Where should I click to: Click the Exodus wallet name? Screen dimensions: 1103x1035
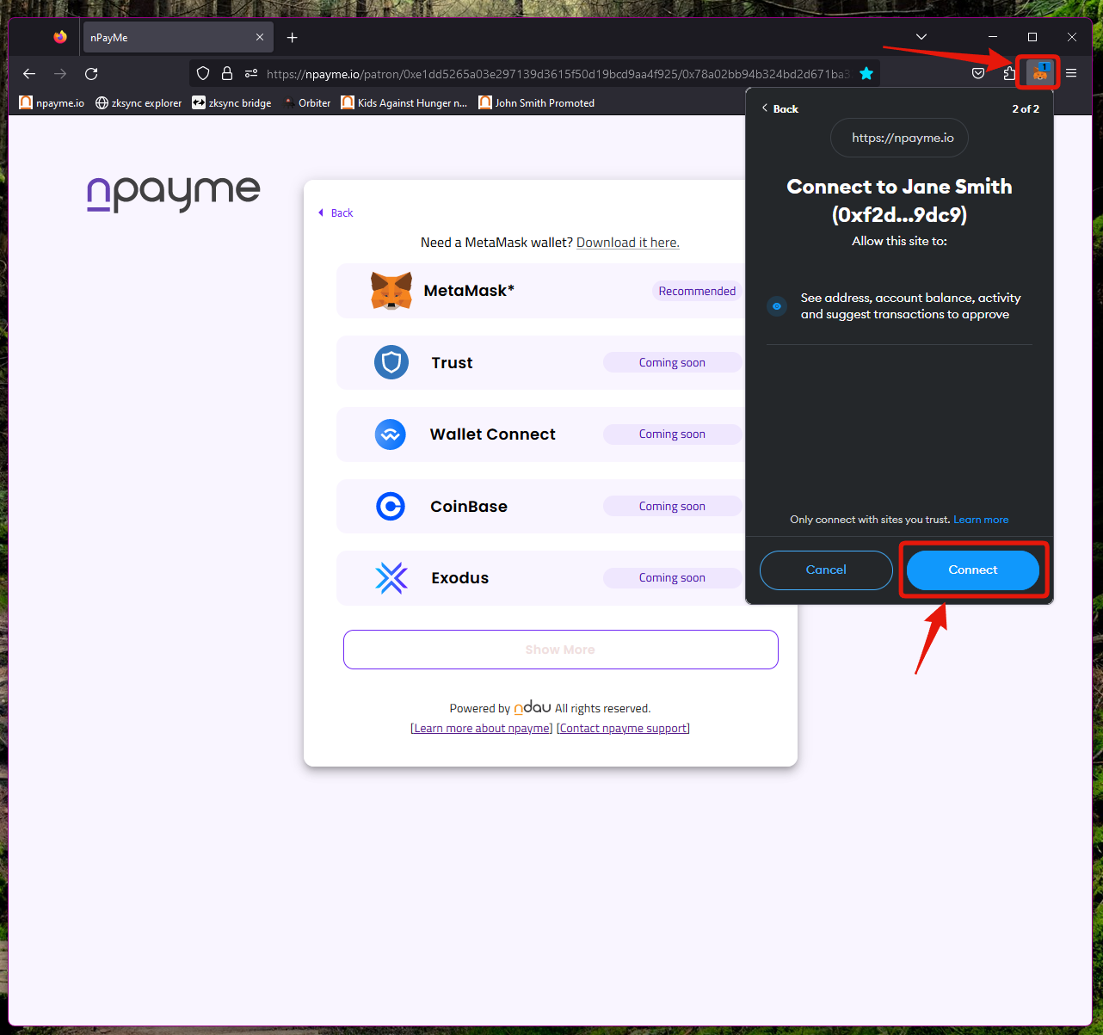tap(460, 578)
